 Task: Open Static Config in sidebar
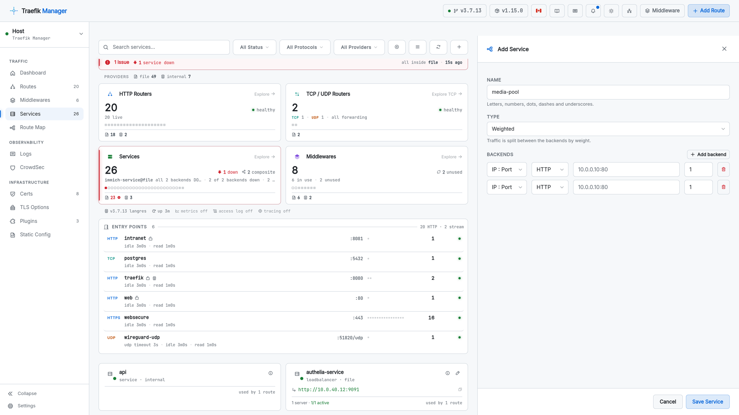44,235
